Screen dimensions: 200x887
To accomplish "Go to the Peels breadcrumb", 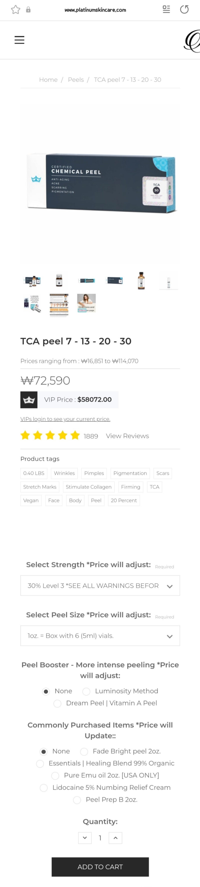I will coord(76,79).
